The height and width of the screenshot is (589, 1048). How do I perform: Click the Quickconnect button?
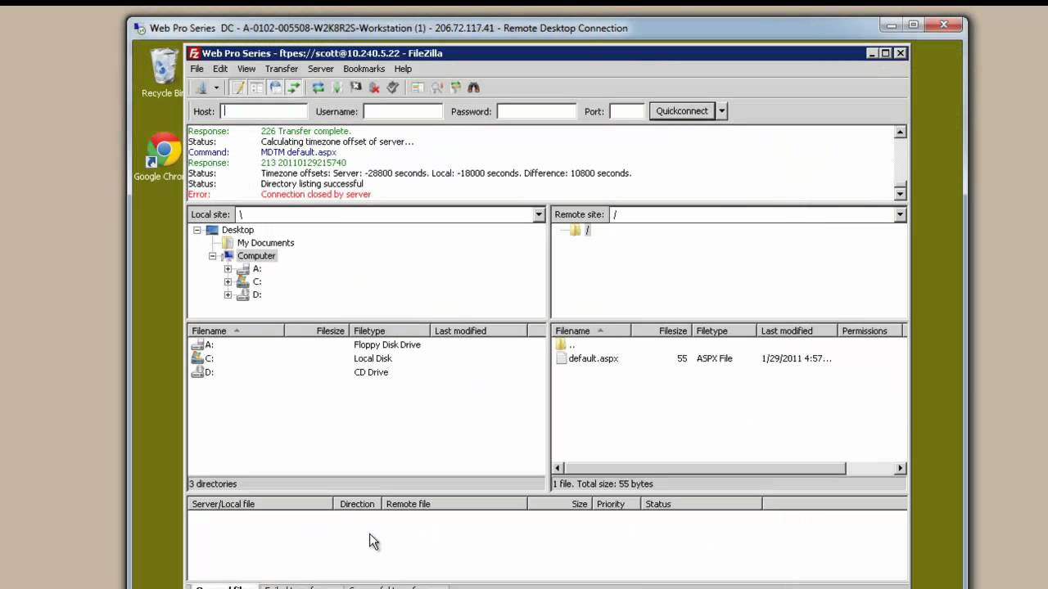[x=682, y=111]
